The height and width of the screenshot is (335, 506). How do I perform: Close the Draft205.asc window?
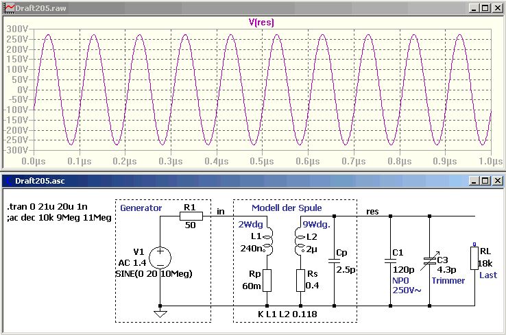pos(497,181)
